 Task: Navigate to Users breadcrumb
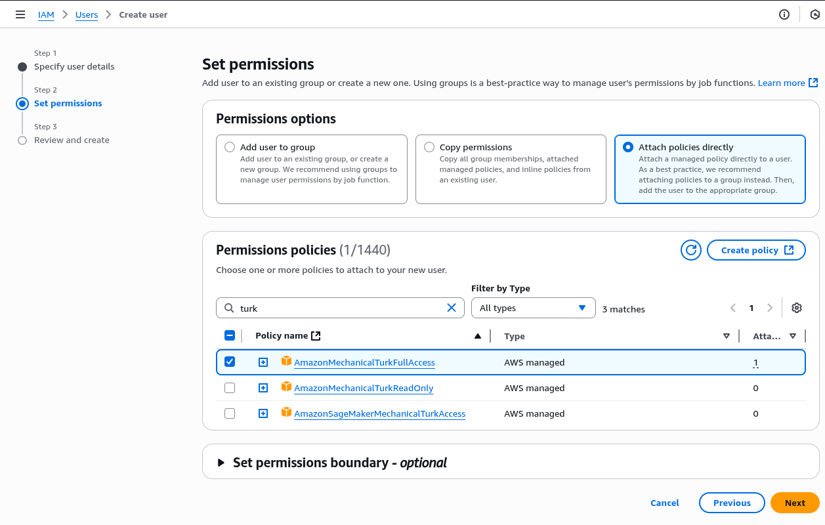point(87,14)
